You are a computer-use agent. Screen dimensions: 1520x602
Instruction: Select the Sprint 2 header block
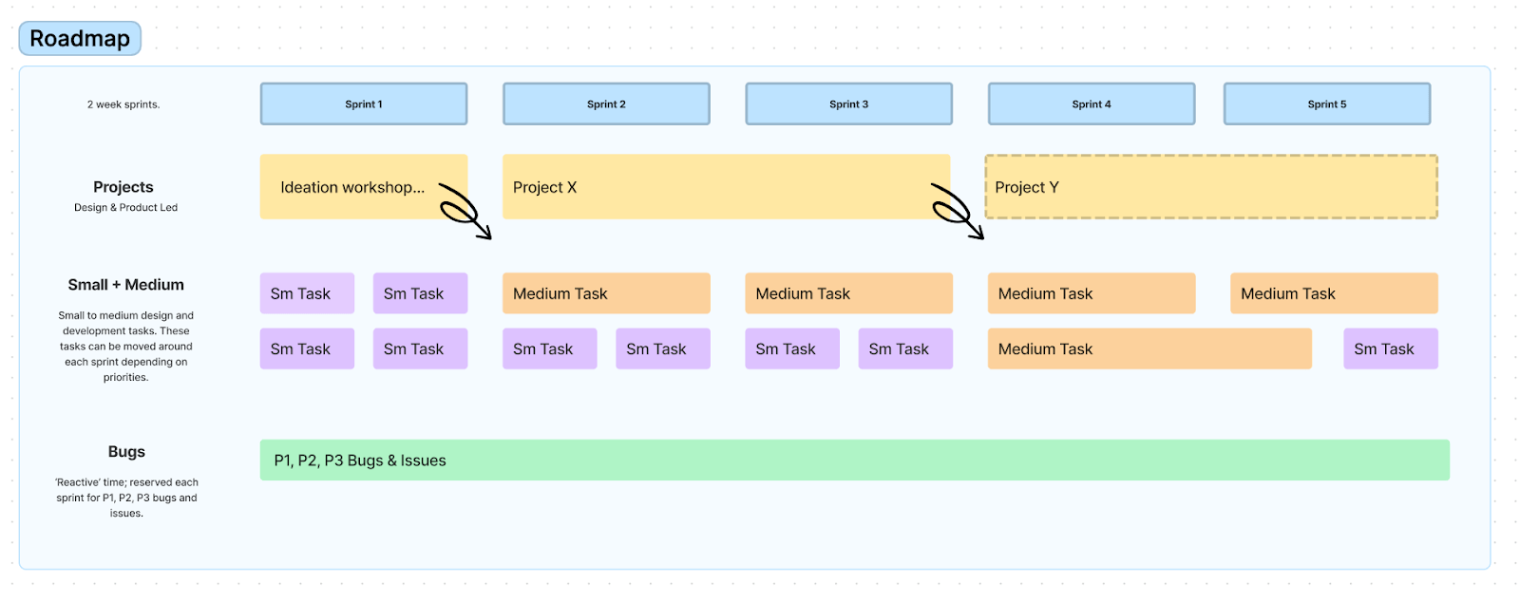pos(606,104)
